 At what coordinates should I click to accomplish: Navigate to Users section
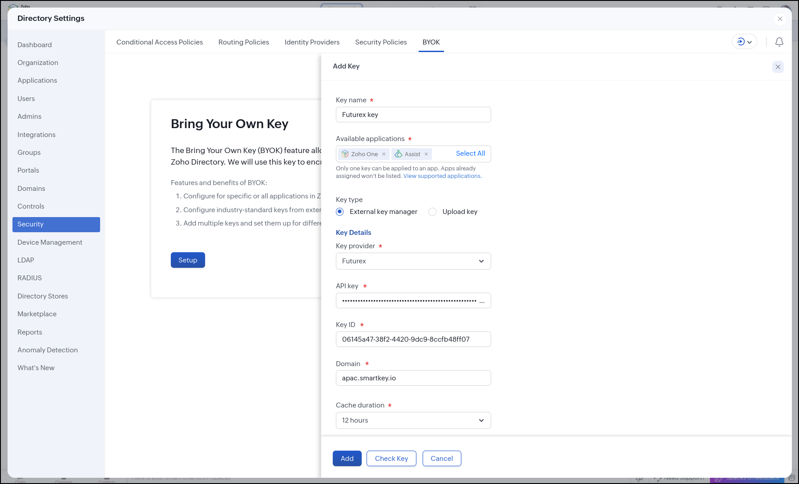[56, 99]
